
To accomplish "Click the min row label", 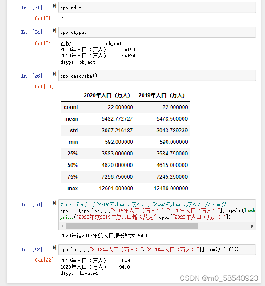I will (x=73, y=142).
